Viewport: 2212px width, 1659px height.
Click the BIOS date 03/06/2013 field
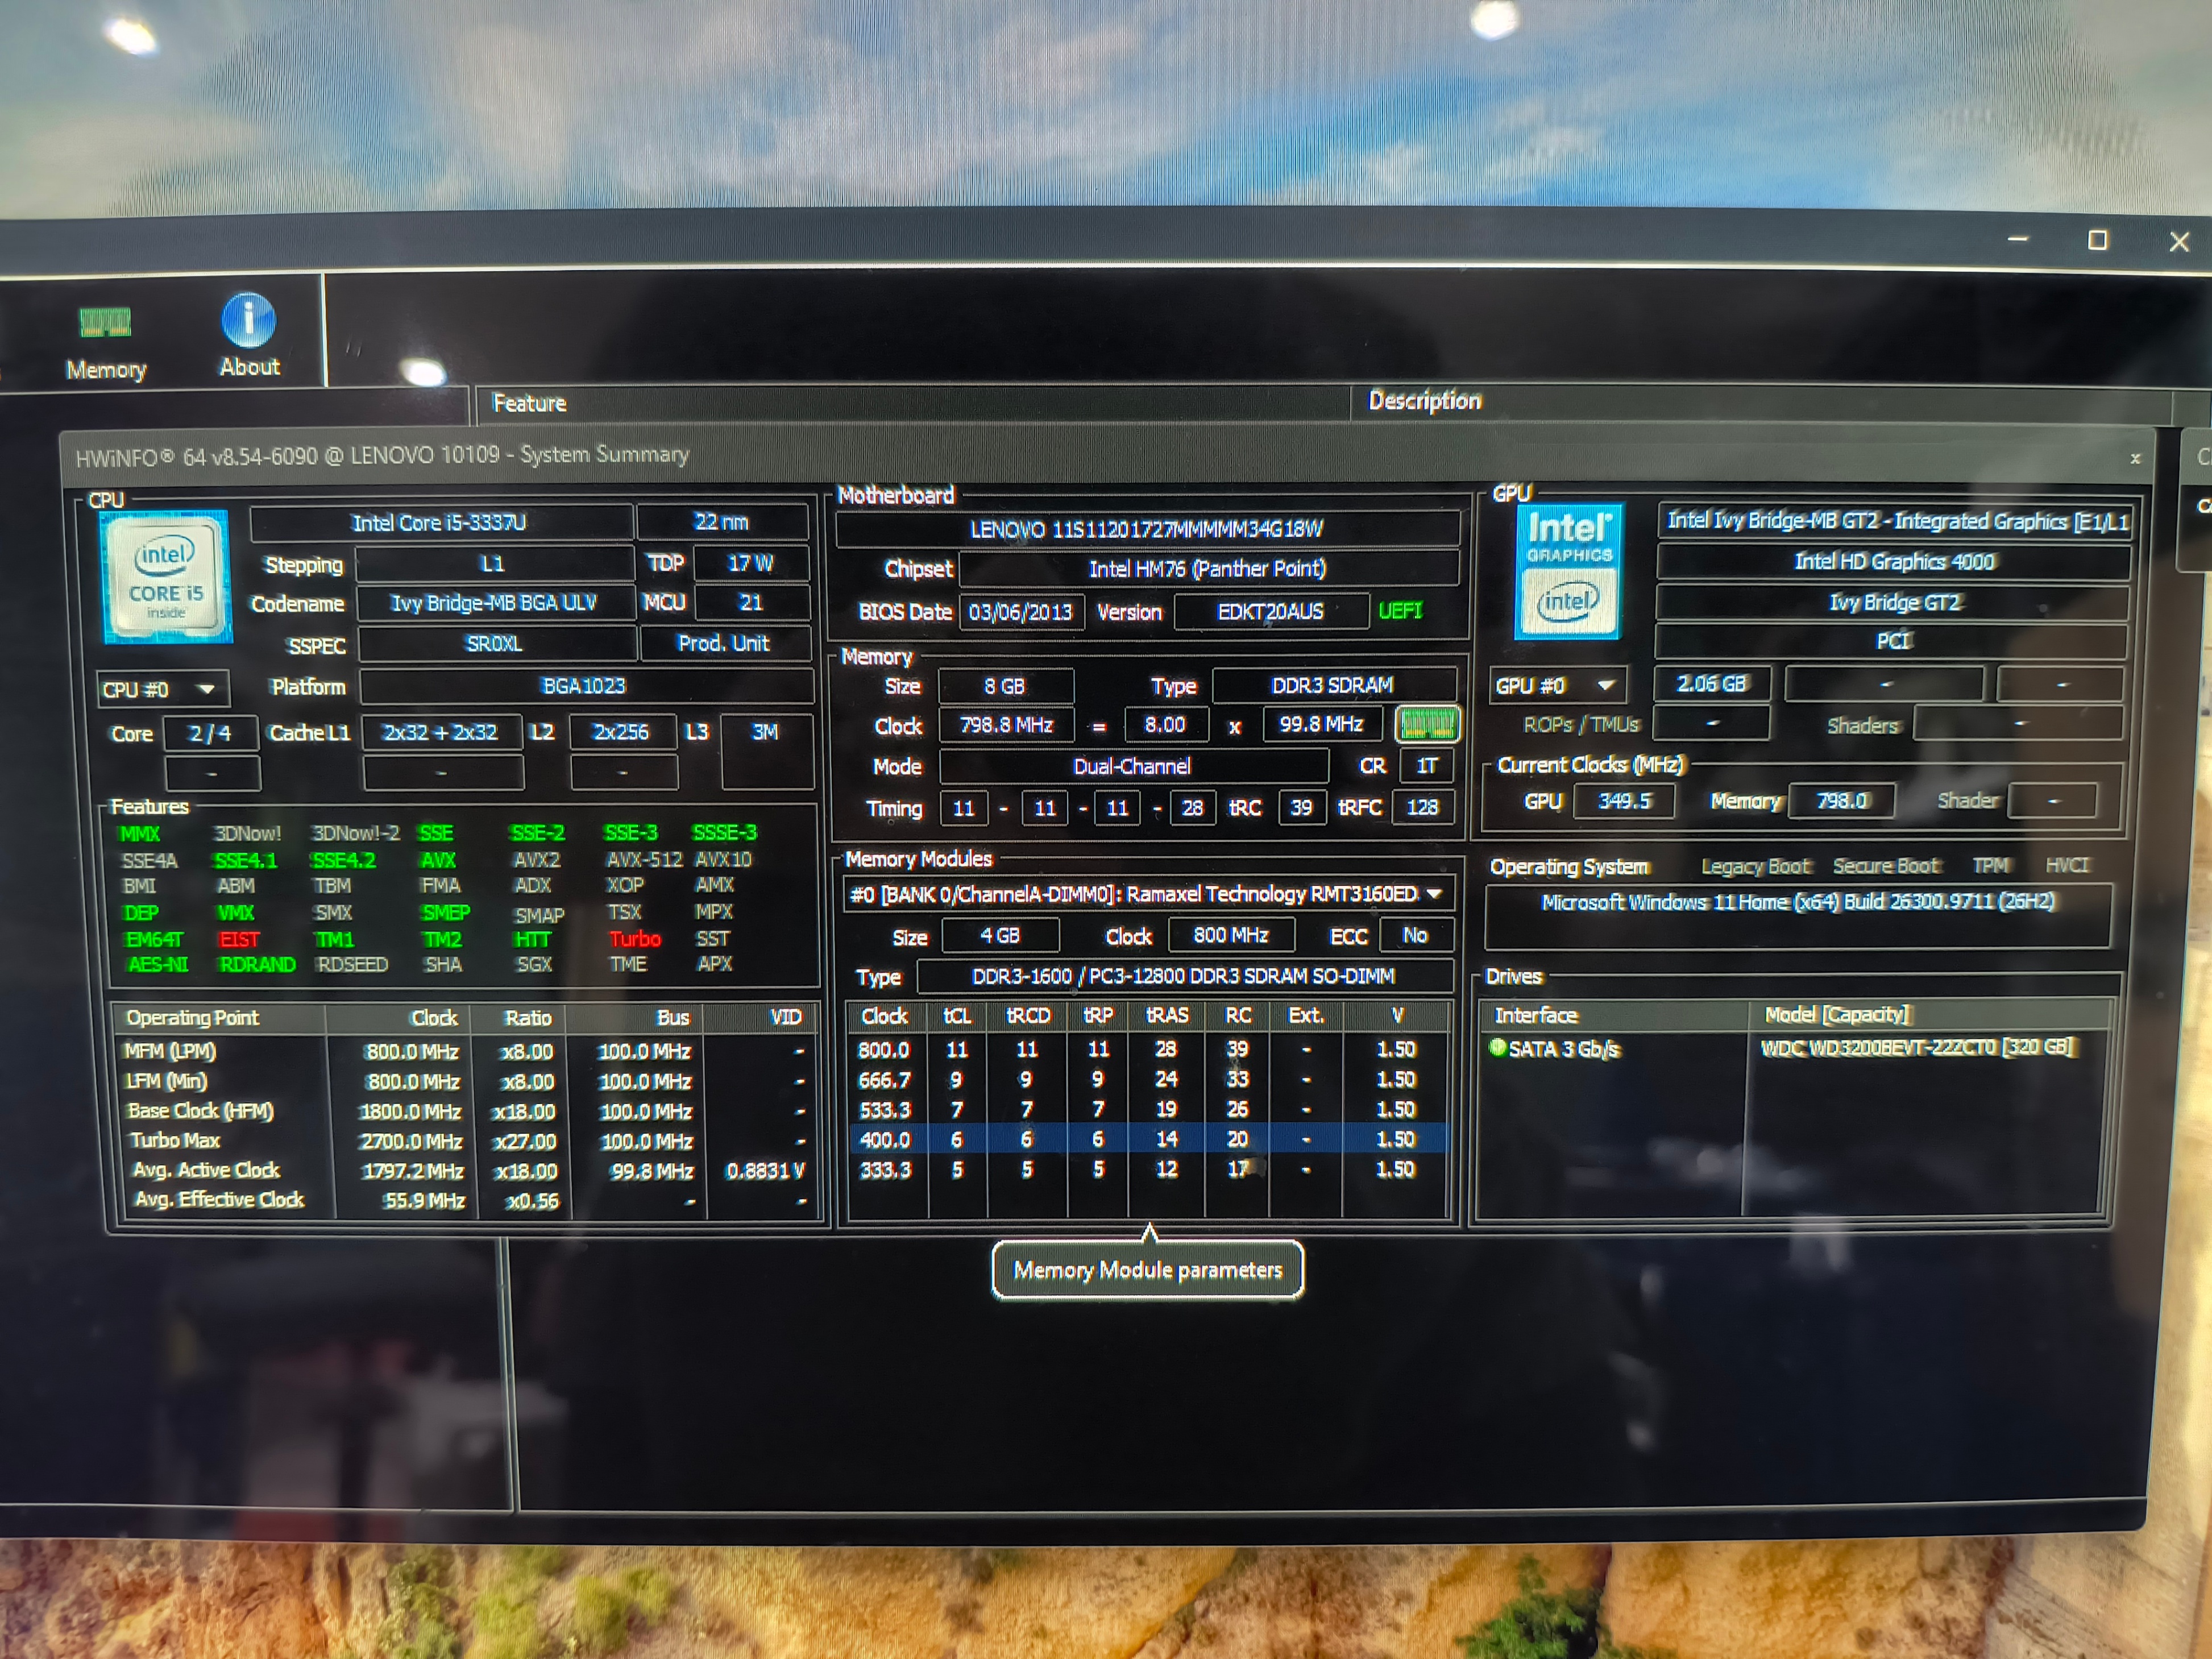point(1020,612)
